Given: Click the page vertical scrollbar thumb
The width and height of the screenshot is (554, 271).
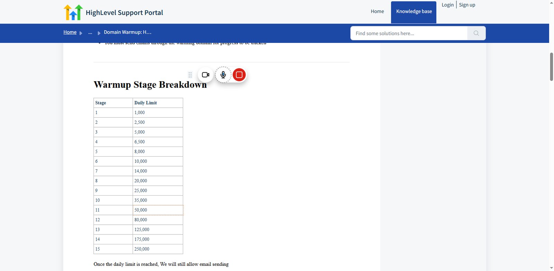Looking at the screenshot, I should coord(551,67).
